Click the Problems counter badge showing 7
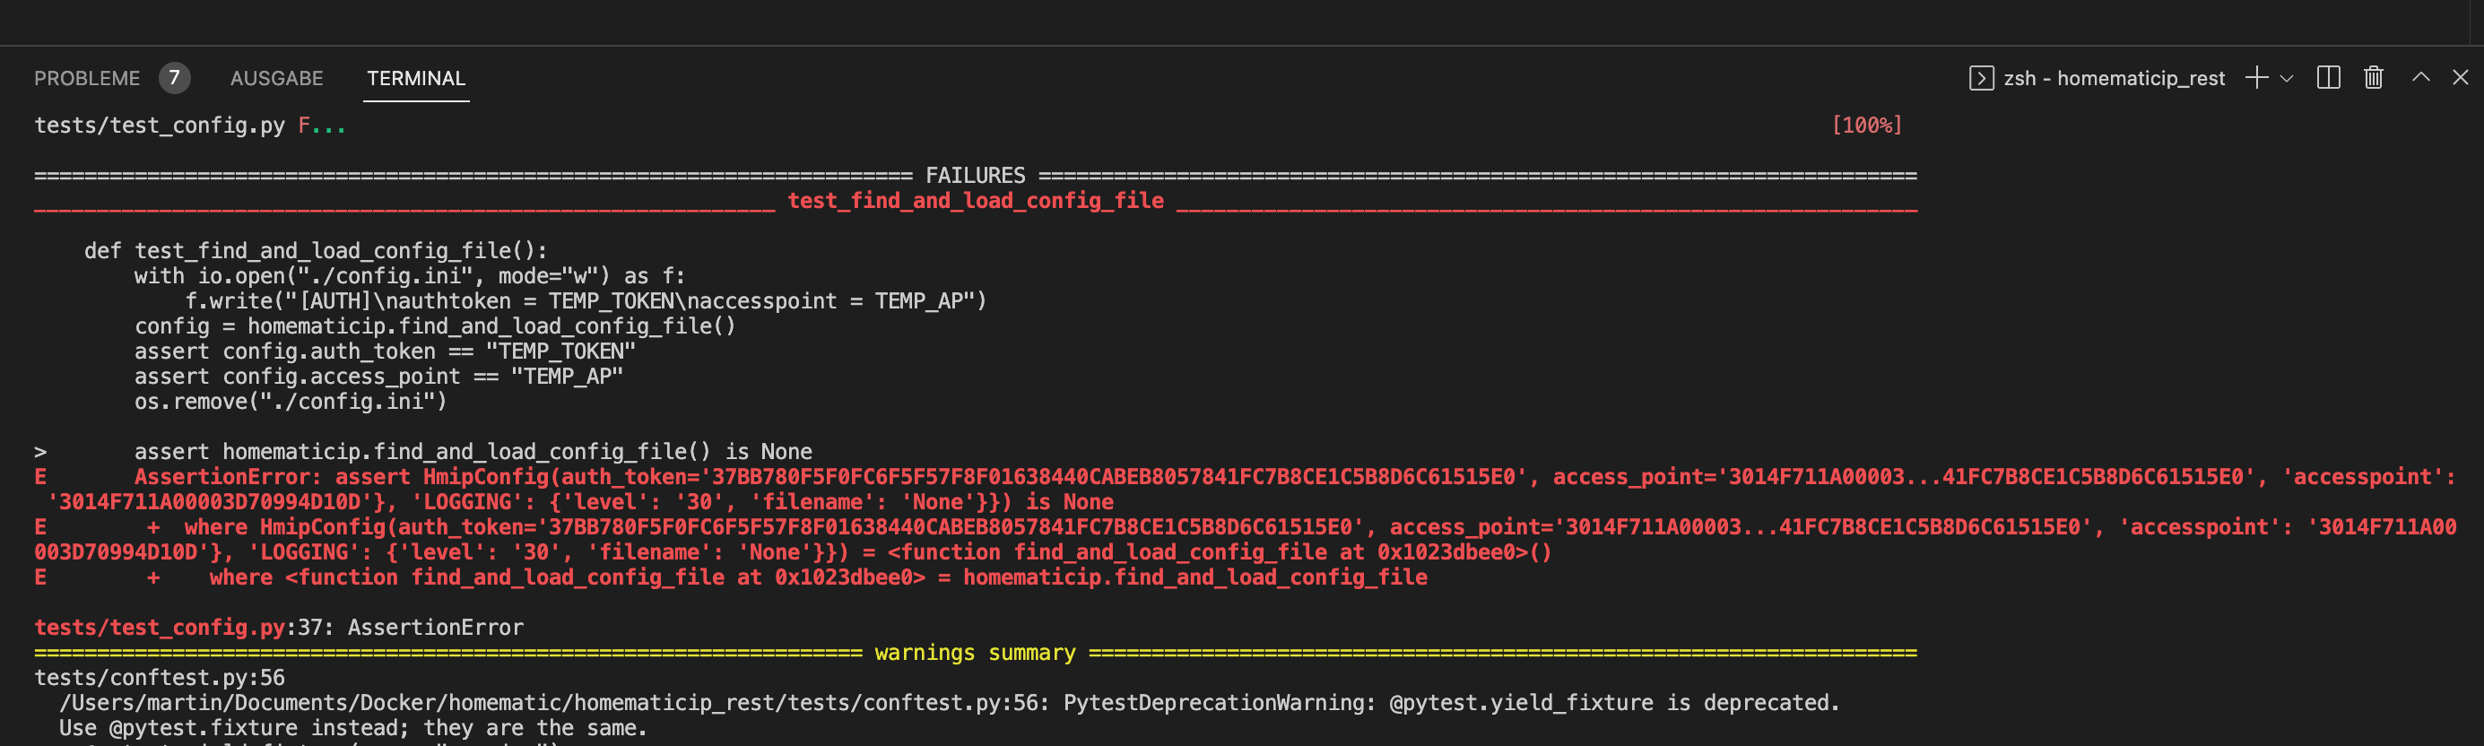 (175, 78)
